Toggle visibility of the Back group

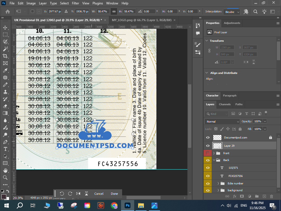pyautogui.click(x=208, y=160)
